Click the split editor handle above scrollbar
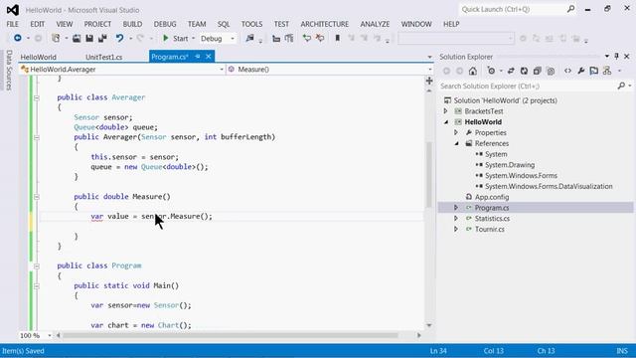636x358 pixels. pos(429,81)
